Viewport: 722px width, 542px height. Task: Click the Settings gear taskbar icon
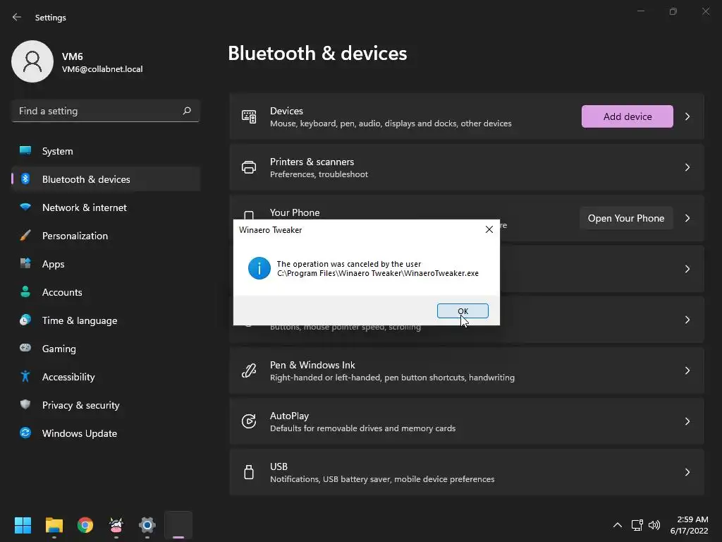[147, 525]
